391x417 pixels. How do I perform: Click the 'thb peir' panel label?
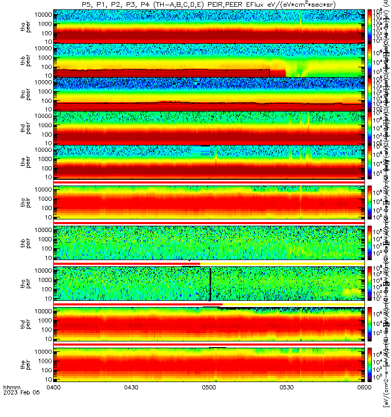point(26,243)
